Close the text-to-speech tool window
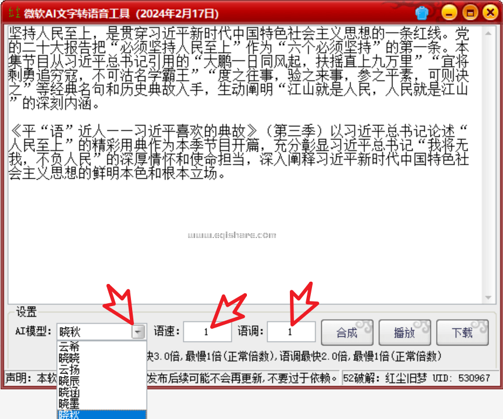The width and height of the screenshot is (503, 419). pyautogui.click(x=488, y=12)
